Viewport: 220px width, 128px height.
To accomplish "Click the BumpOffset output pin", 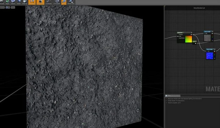I will pos(191,35).
